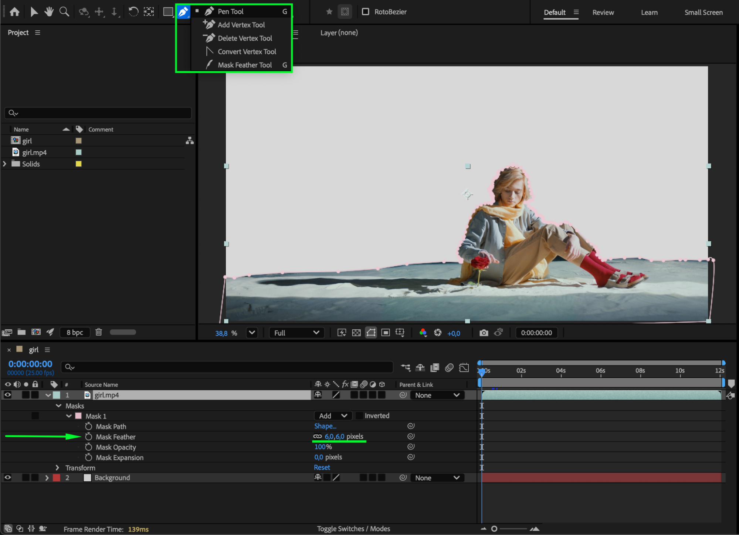Click the pink Mask 1 color swatch
This screenshot has height=535, width=739.
pyautogui.click(x=78, y=416)
